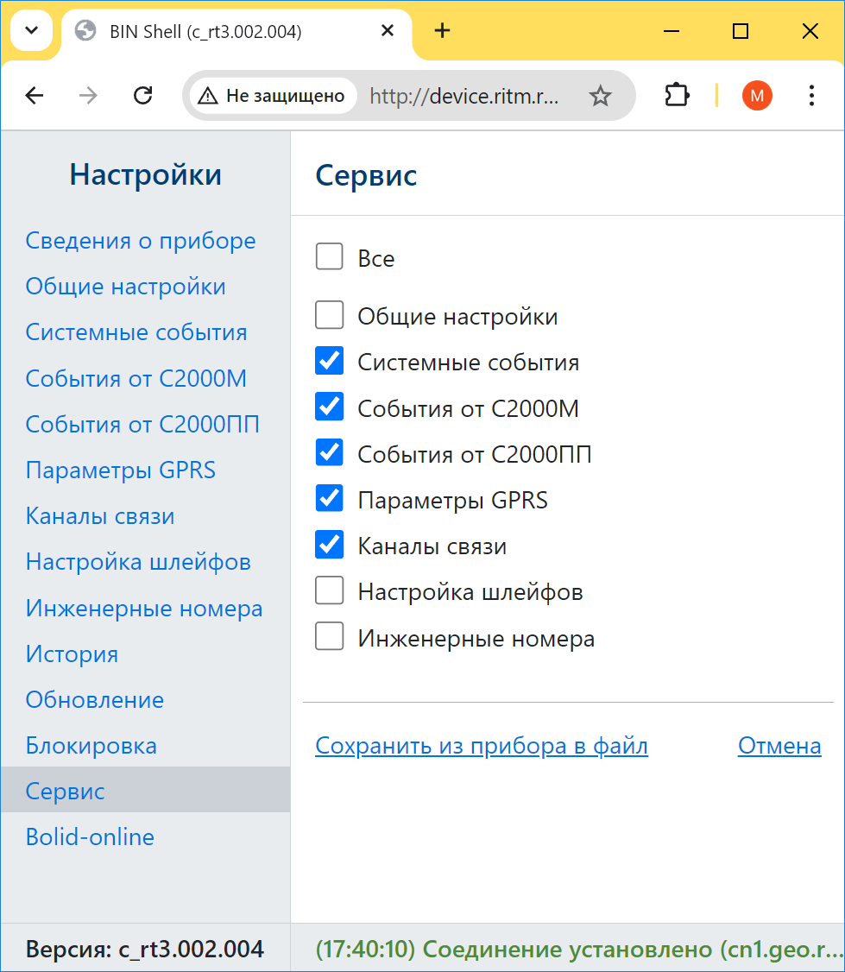Open the 'Bolid-online' sidebar section
The width and height of the screenshot is (845, 972).
point(90,836)
